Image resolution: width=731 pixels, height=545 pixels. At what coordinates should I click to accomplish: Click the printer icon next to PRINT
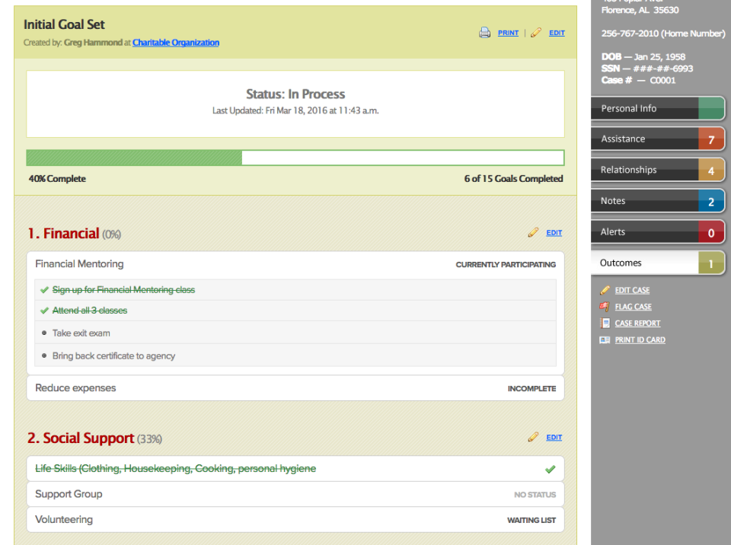[x=485, y=33]
